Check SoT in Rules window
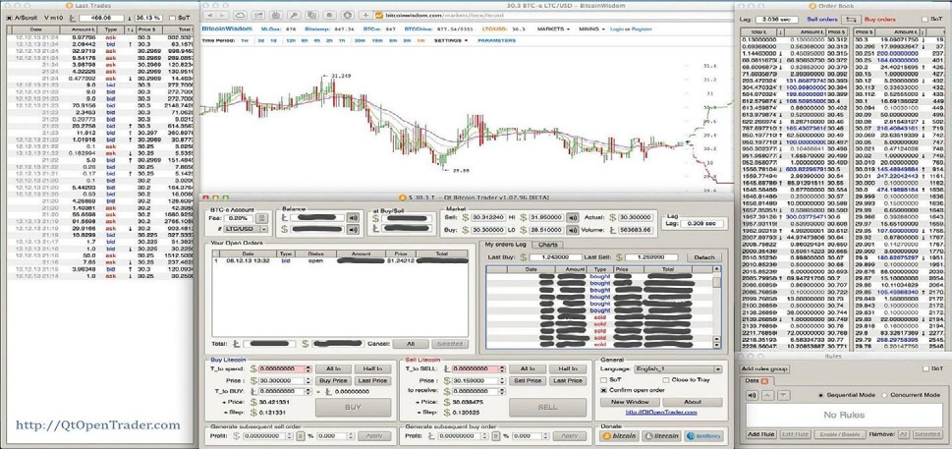Screen dimensions: 952x449 [925, 368]
